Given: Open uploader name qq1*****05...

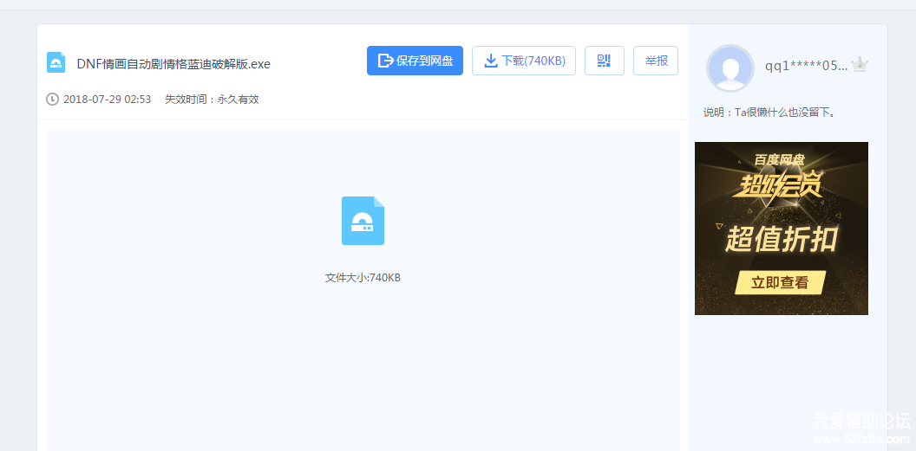Looking at the screenshot, I should click(x=806, y=66).
